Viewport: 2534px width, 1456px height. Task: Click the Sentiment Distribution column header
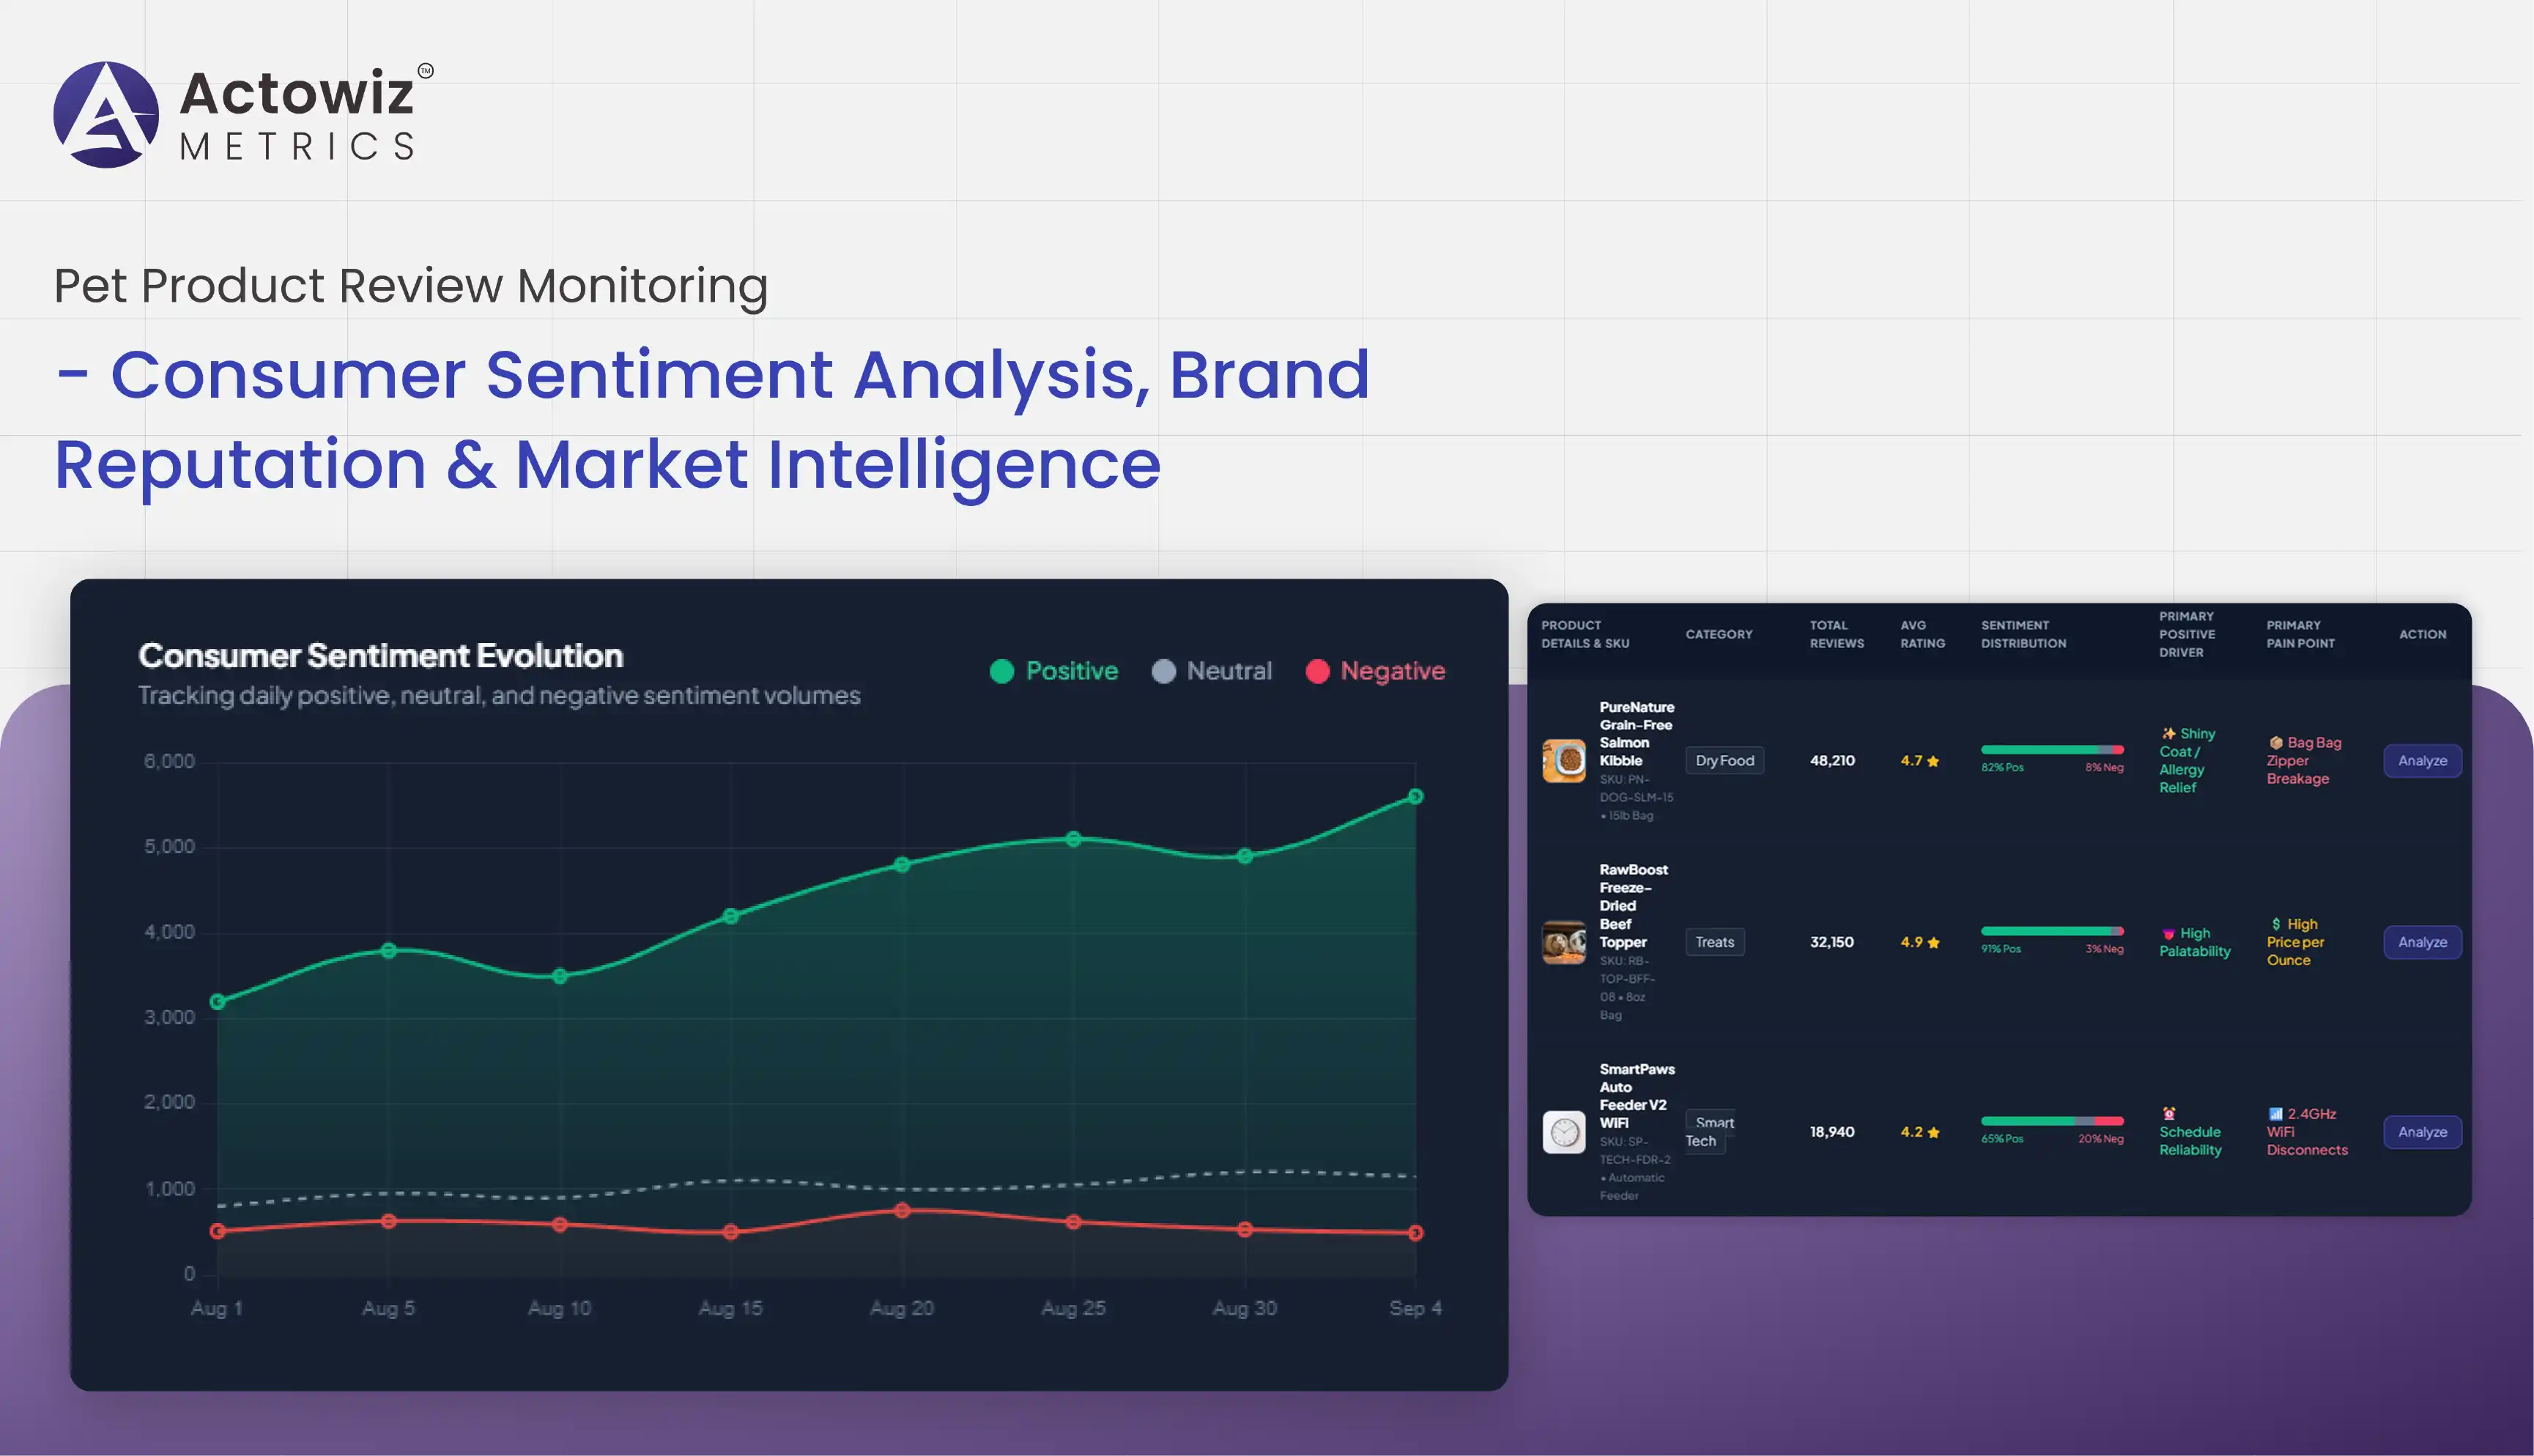(x=2023, y=634)
